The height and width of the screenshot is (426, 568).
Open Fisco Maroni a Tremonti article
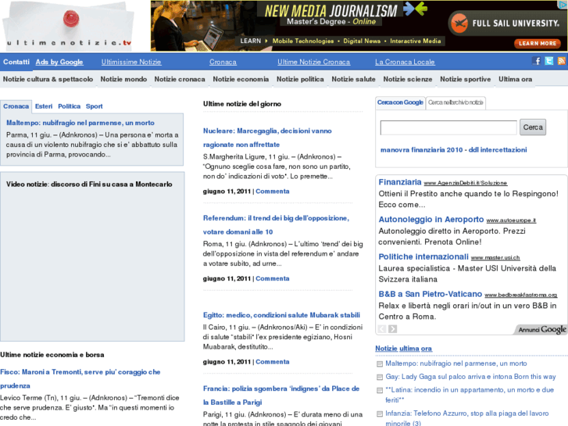[80, 379]
